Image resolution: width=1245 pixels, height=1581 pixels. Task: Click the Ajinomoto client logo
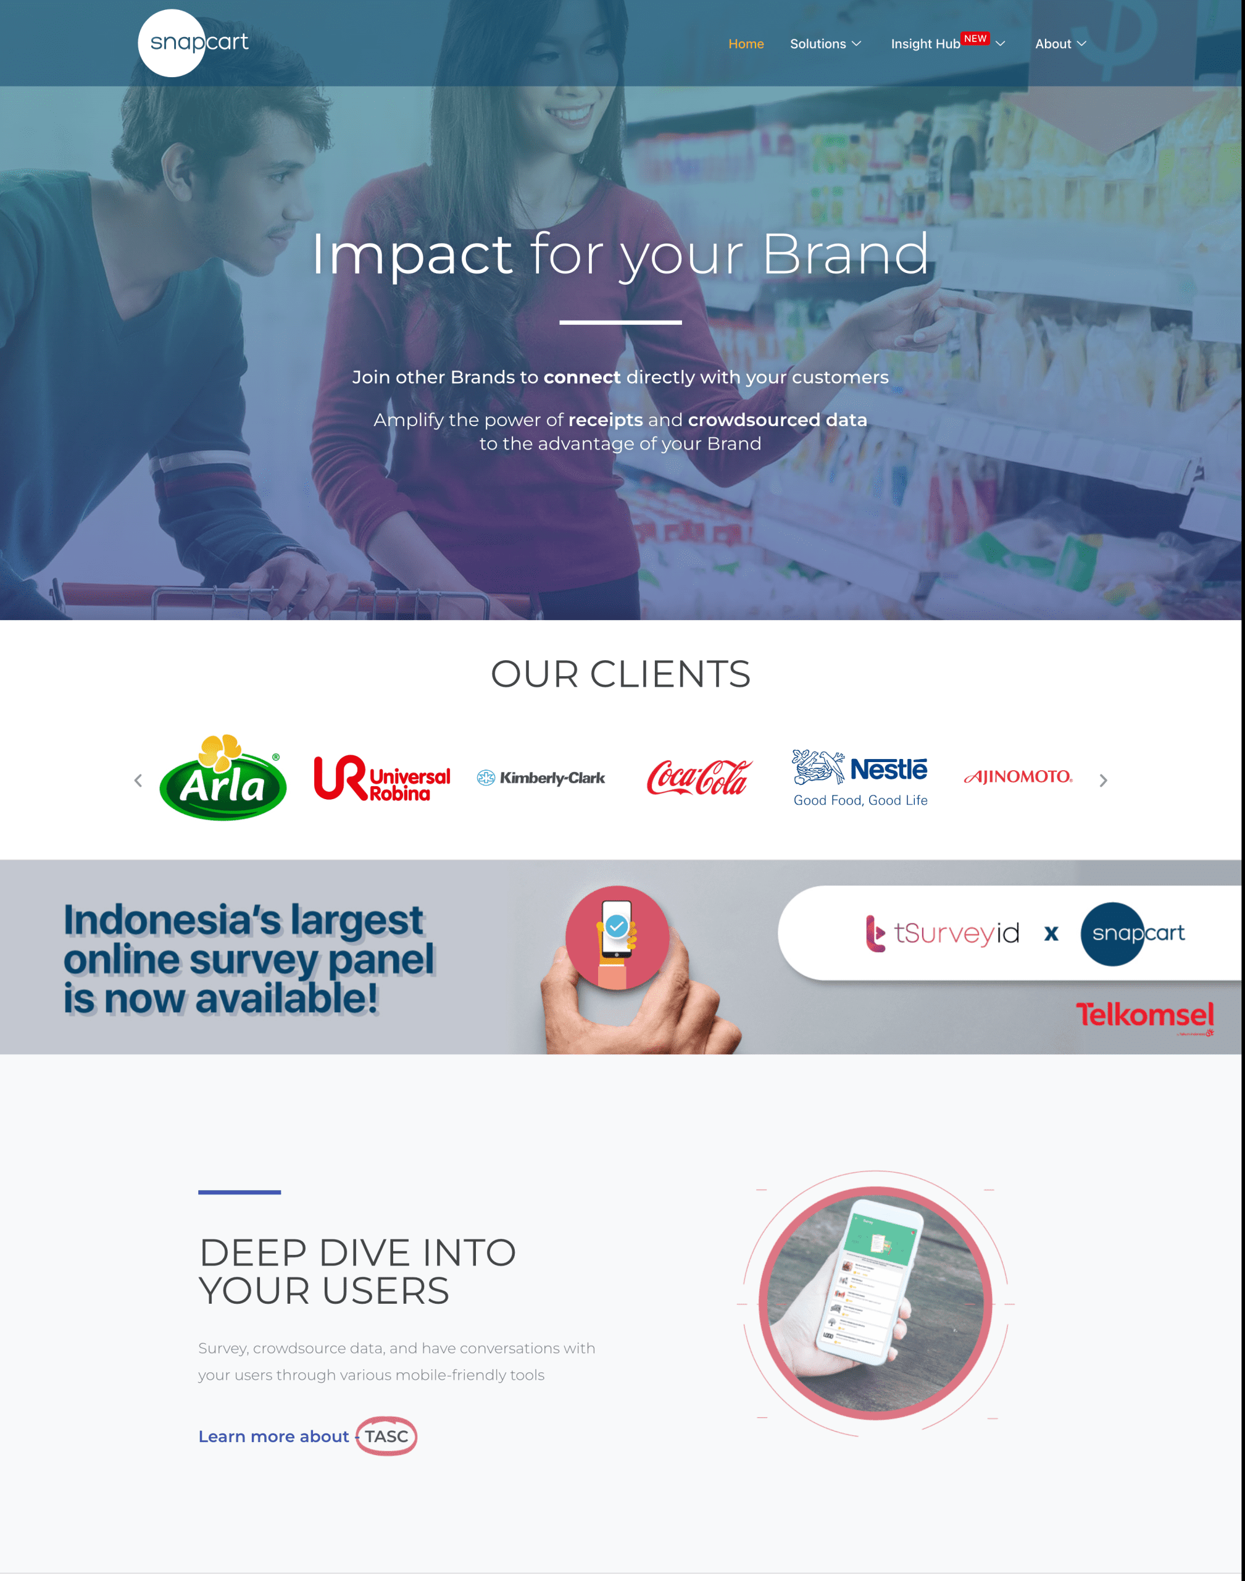pyautogui.click(x=1018, y=776)
